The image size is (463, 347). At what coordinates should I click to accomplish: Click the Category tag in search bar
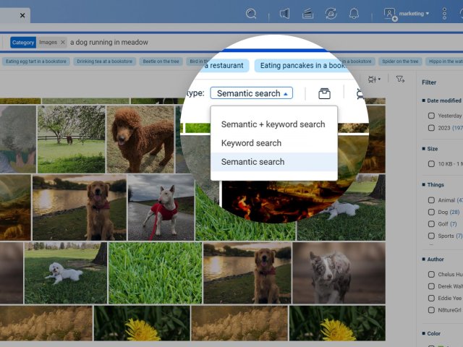23,42
